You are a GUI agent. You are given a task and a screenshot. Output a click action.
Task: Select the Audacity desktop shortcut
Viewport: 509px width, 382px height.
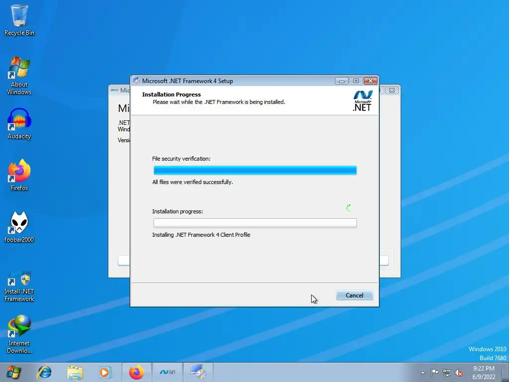19,124
